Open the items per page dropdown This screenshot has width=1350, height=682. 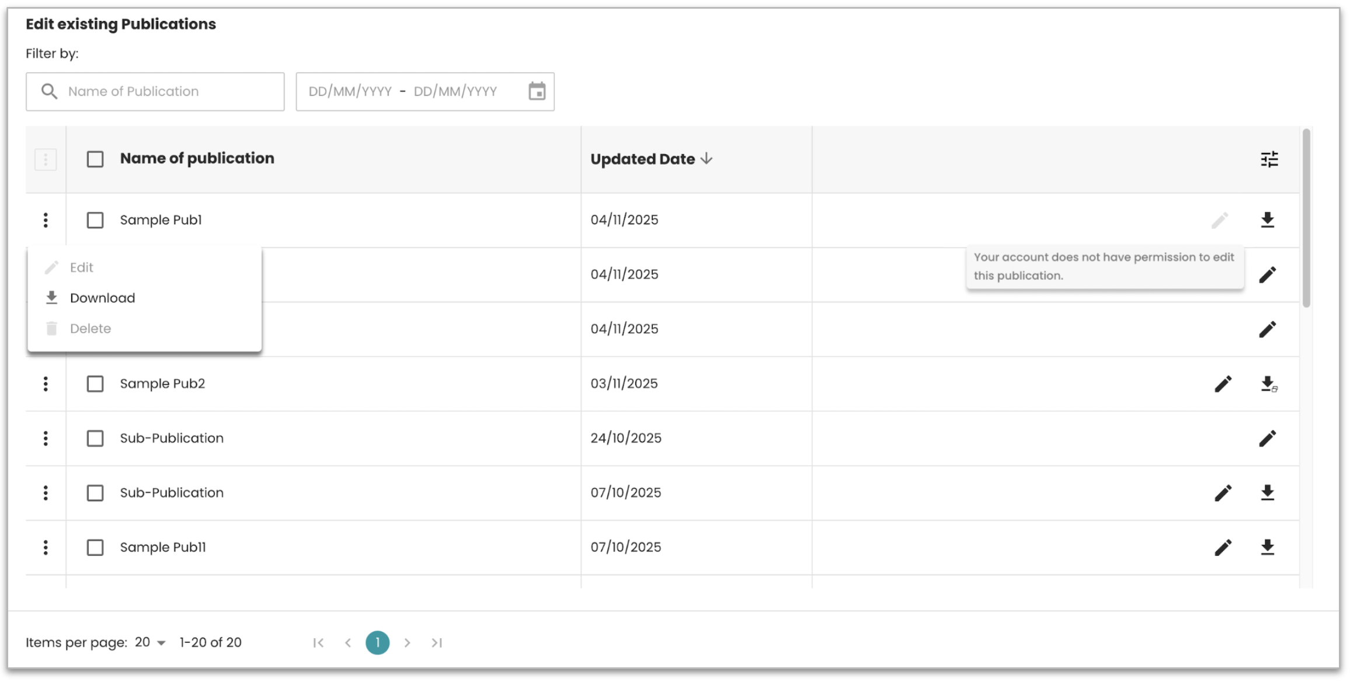click(x=150, y=642)
